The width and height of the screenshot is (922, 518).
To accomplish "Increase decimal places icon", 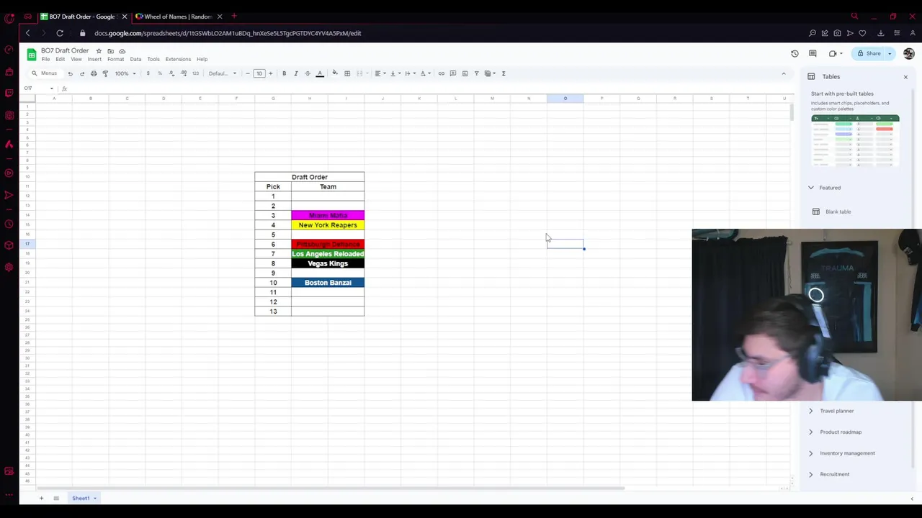I will [x=184, y=73].
